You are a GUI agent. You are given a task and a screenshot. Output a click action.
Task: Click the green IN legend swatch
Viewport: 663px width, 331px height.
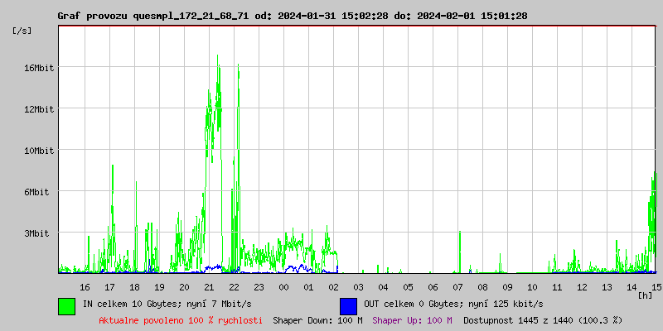(x=66, y=305)
